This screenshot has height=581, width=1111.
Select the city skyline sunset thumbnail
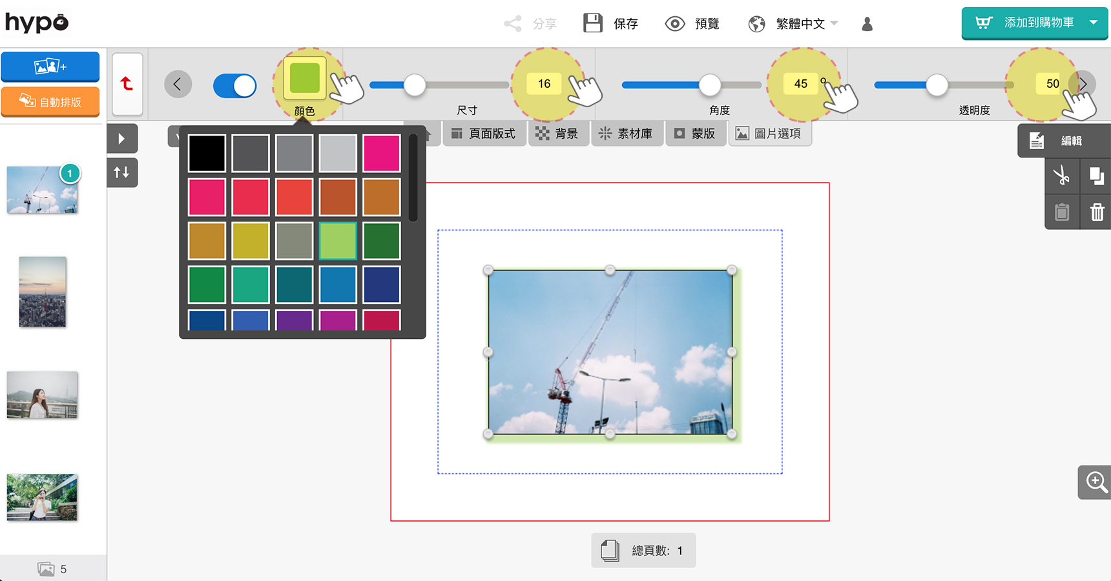coord(43,292)
